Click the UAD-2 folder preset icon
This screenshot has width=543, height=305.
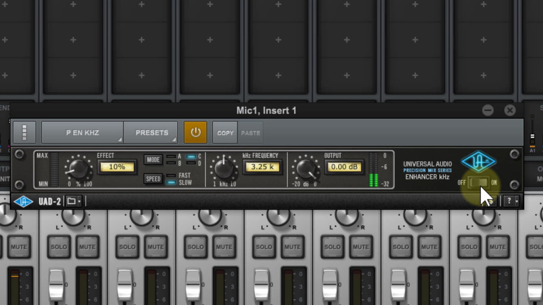(x=71, y=201)
